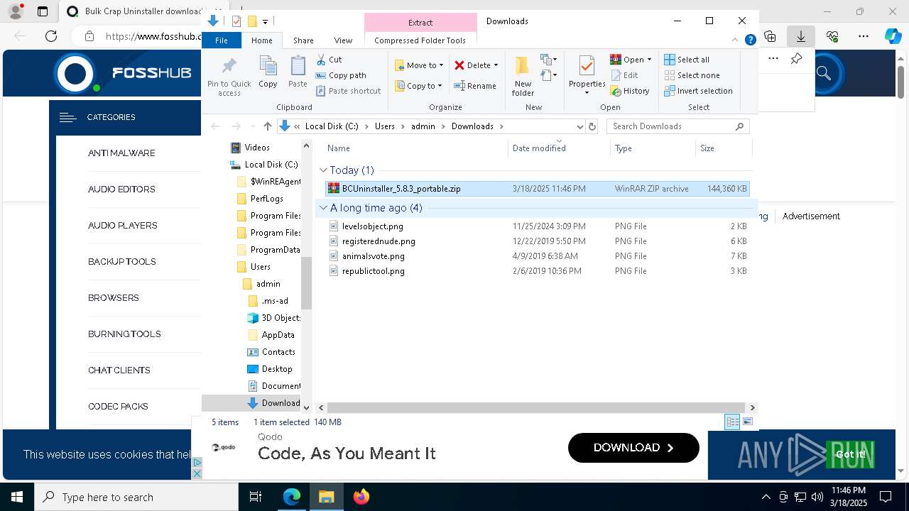Select Local Disk (C:) in tree
The image size is (909, 511).
pos(271,165)
